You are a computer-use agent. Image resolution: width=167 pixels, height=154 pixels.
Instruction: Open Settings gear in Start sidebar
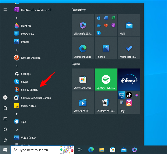[x=5, y=130]
